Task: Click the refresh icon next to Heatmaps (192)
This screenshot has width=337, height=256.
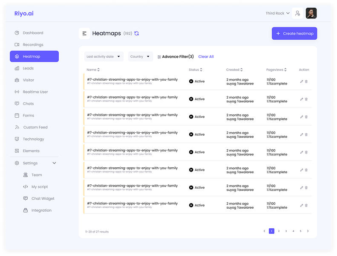Action: click(x=136, y=33)
